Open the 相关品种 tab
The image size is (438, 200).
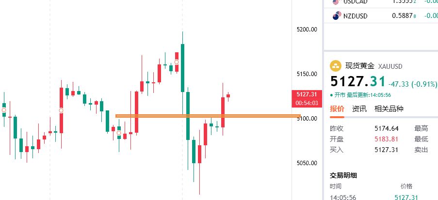[x=389, y=109]
